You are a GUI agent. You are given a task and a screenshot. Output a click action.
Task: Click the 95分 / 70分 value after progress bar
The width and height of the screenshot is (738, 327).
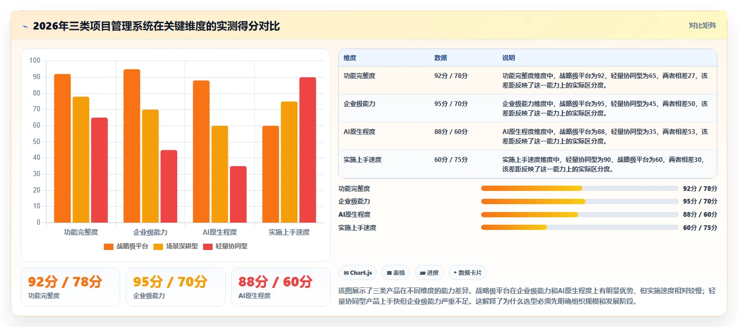click(x=700, y=201)
